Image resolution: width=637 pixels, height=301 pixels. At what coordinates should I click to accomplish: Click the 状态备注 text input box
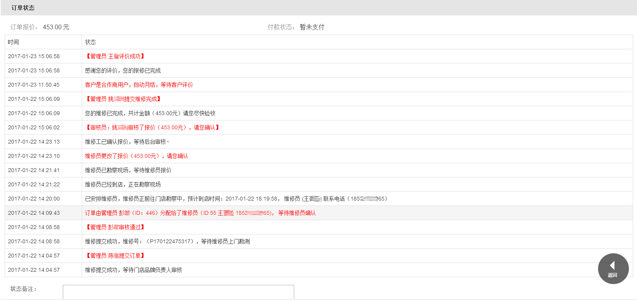[x=179, y=292]
